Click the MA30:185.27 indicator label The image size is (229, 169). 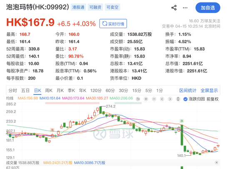click(97, 99)
